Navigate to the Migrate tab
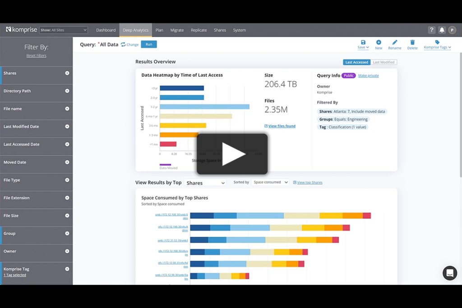The image size is (462, 308). [177, 30]
